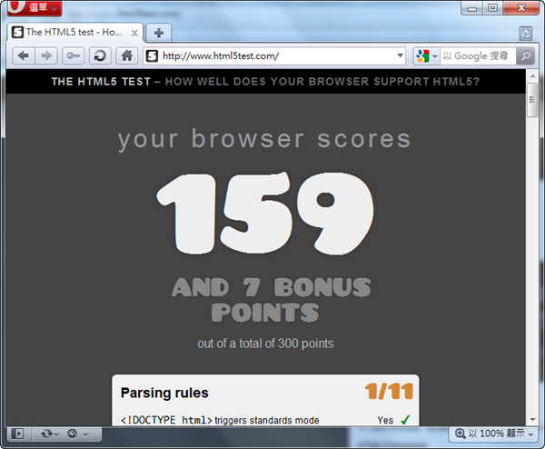Close The HTML5 test tab
Image resolution: width=545 pixels, height=449 pixels.
pyautogui.click(x=134, y=33)
